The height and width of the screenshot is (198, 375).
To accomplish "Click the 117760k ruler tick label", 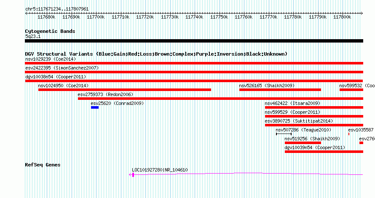I will [x=244, y=17].
